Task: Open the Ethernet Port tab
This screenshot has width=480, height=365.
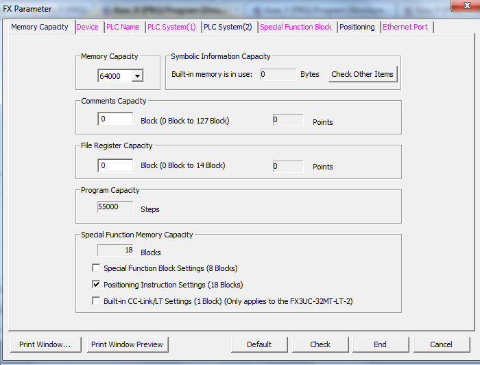Action: click(405, 27)
